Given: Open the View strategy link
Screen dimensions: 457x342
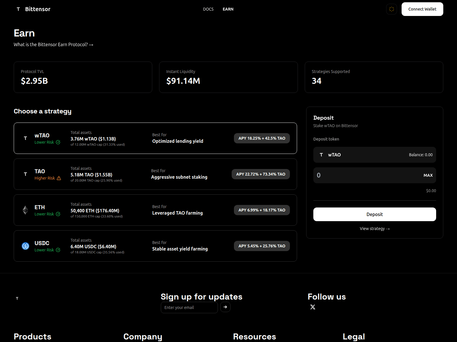Looking at the screenshot, I should (x=374, y=229).
